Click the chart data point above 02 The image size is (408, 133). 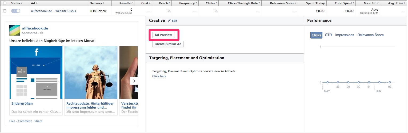pyautogui.click(x=390, y=82)
